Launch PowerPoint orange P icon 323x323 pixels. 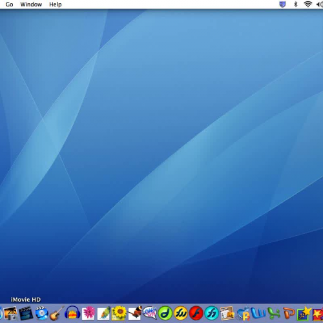point(289,313)
